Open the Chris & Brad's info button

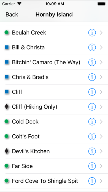pyautogui.click(x=92, y=77)
